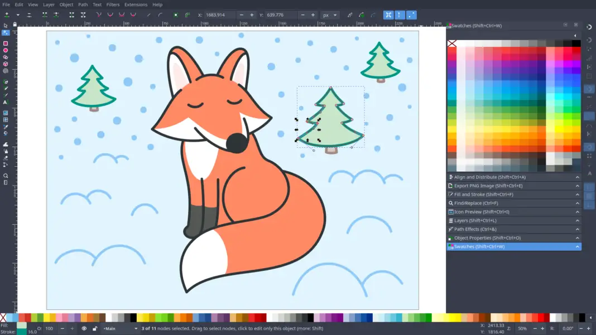The width and height of the screenshot is (596, 335).
Task: Activate the Star tool
Action: [4, 57]
